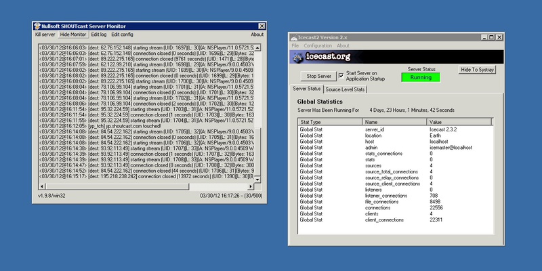The image size is (542, 271).
Task: Select the client_connections row
Action: click(x=395, y=220)
